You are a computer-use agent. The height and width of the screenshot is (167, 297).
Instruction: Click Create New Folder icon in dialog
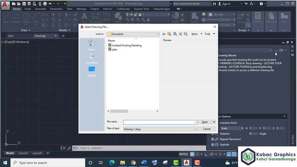[x=186, y=34]
